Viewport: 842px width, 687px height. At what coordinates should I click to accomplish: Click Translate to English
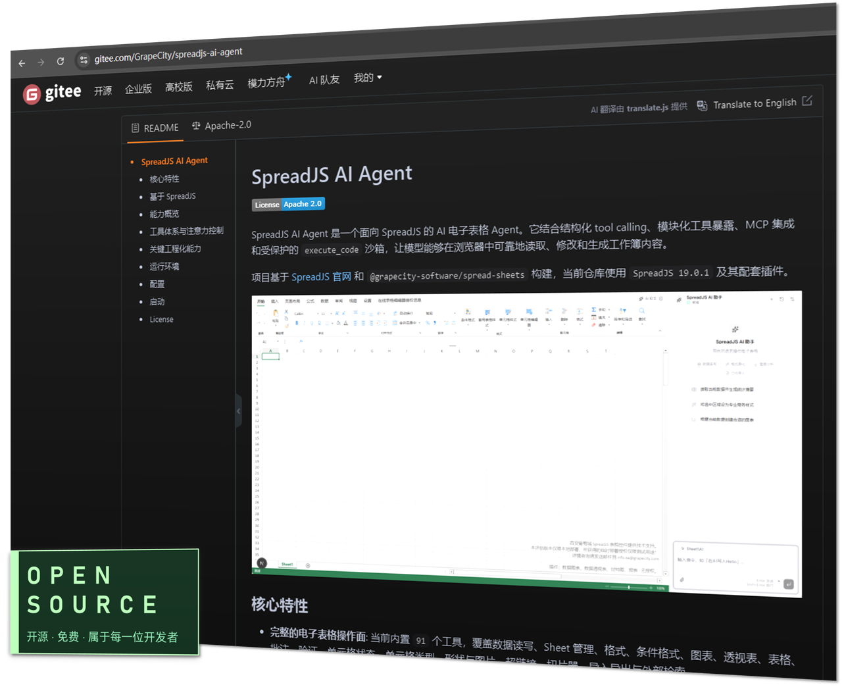pos(755,103)
